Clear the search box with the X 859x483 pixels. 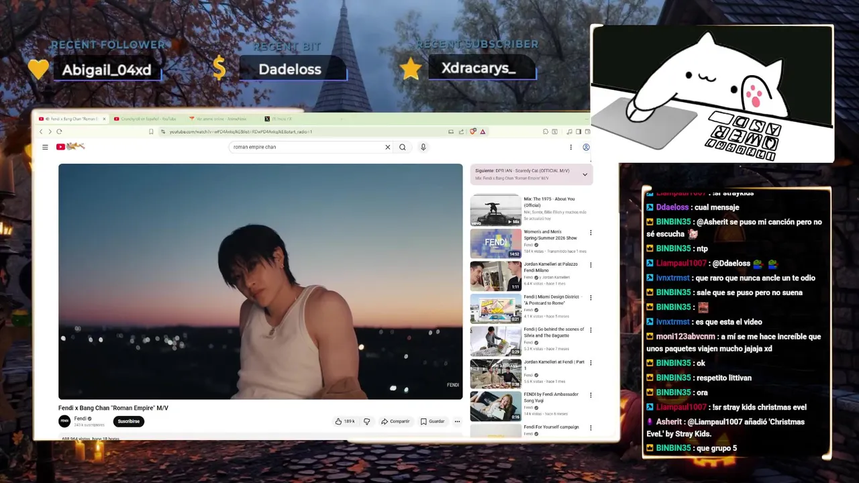pyautogui.click(x=387, y=147)
